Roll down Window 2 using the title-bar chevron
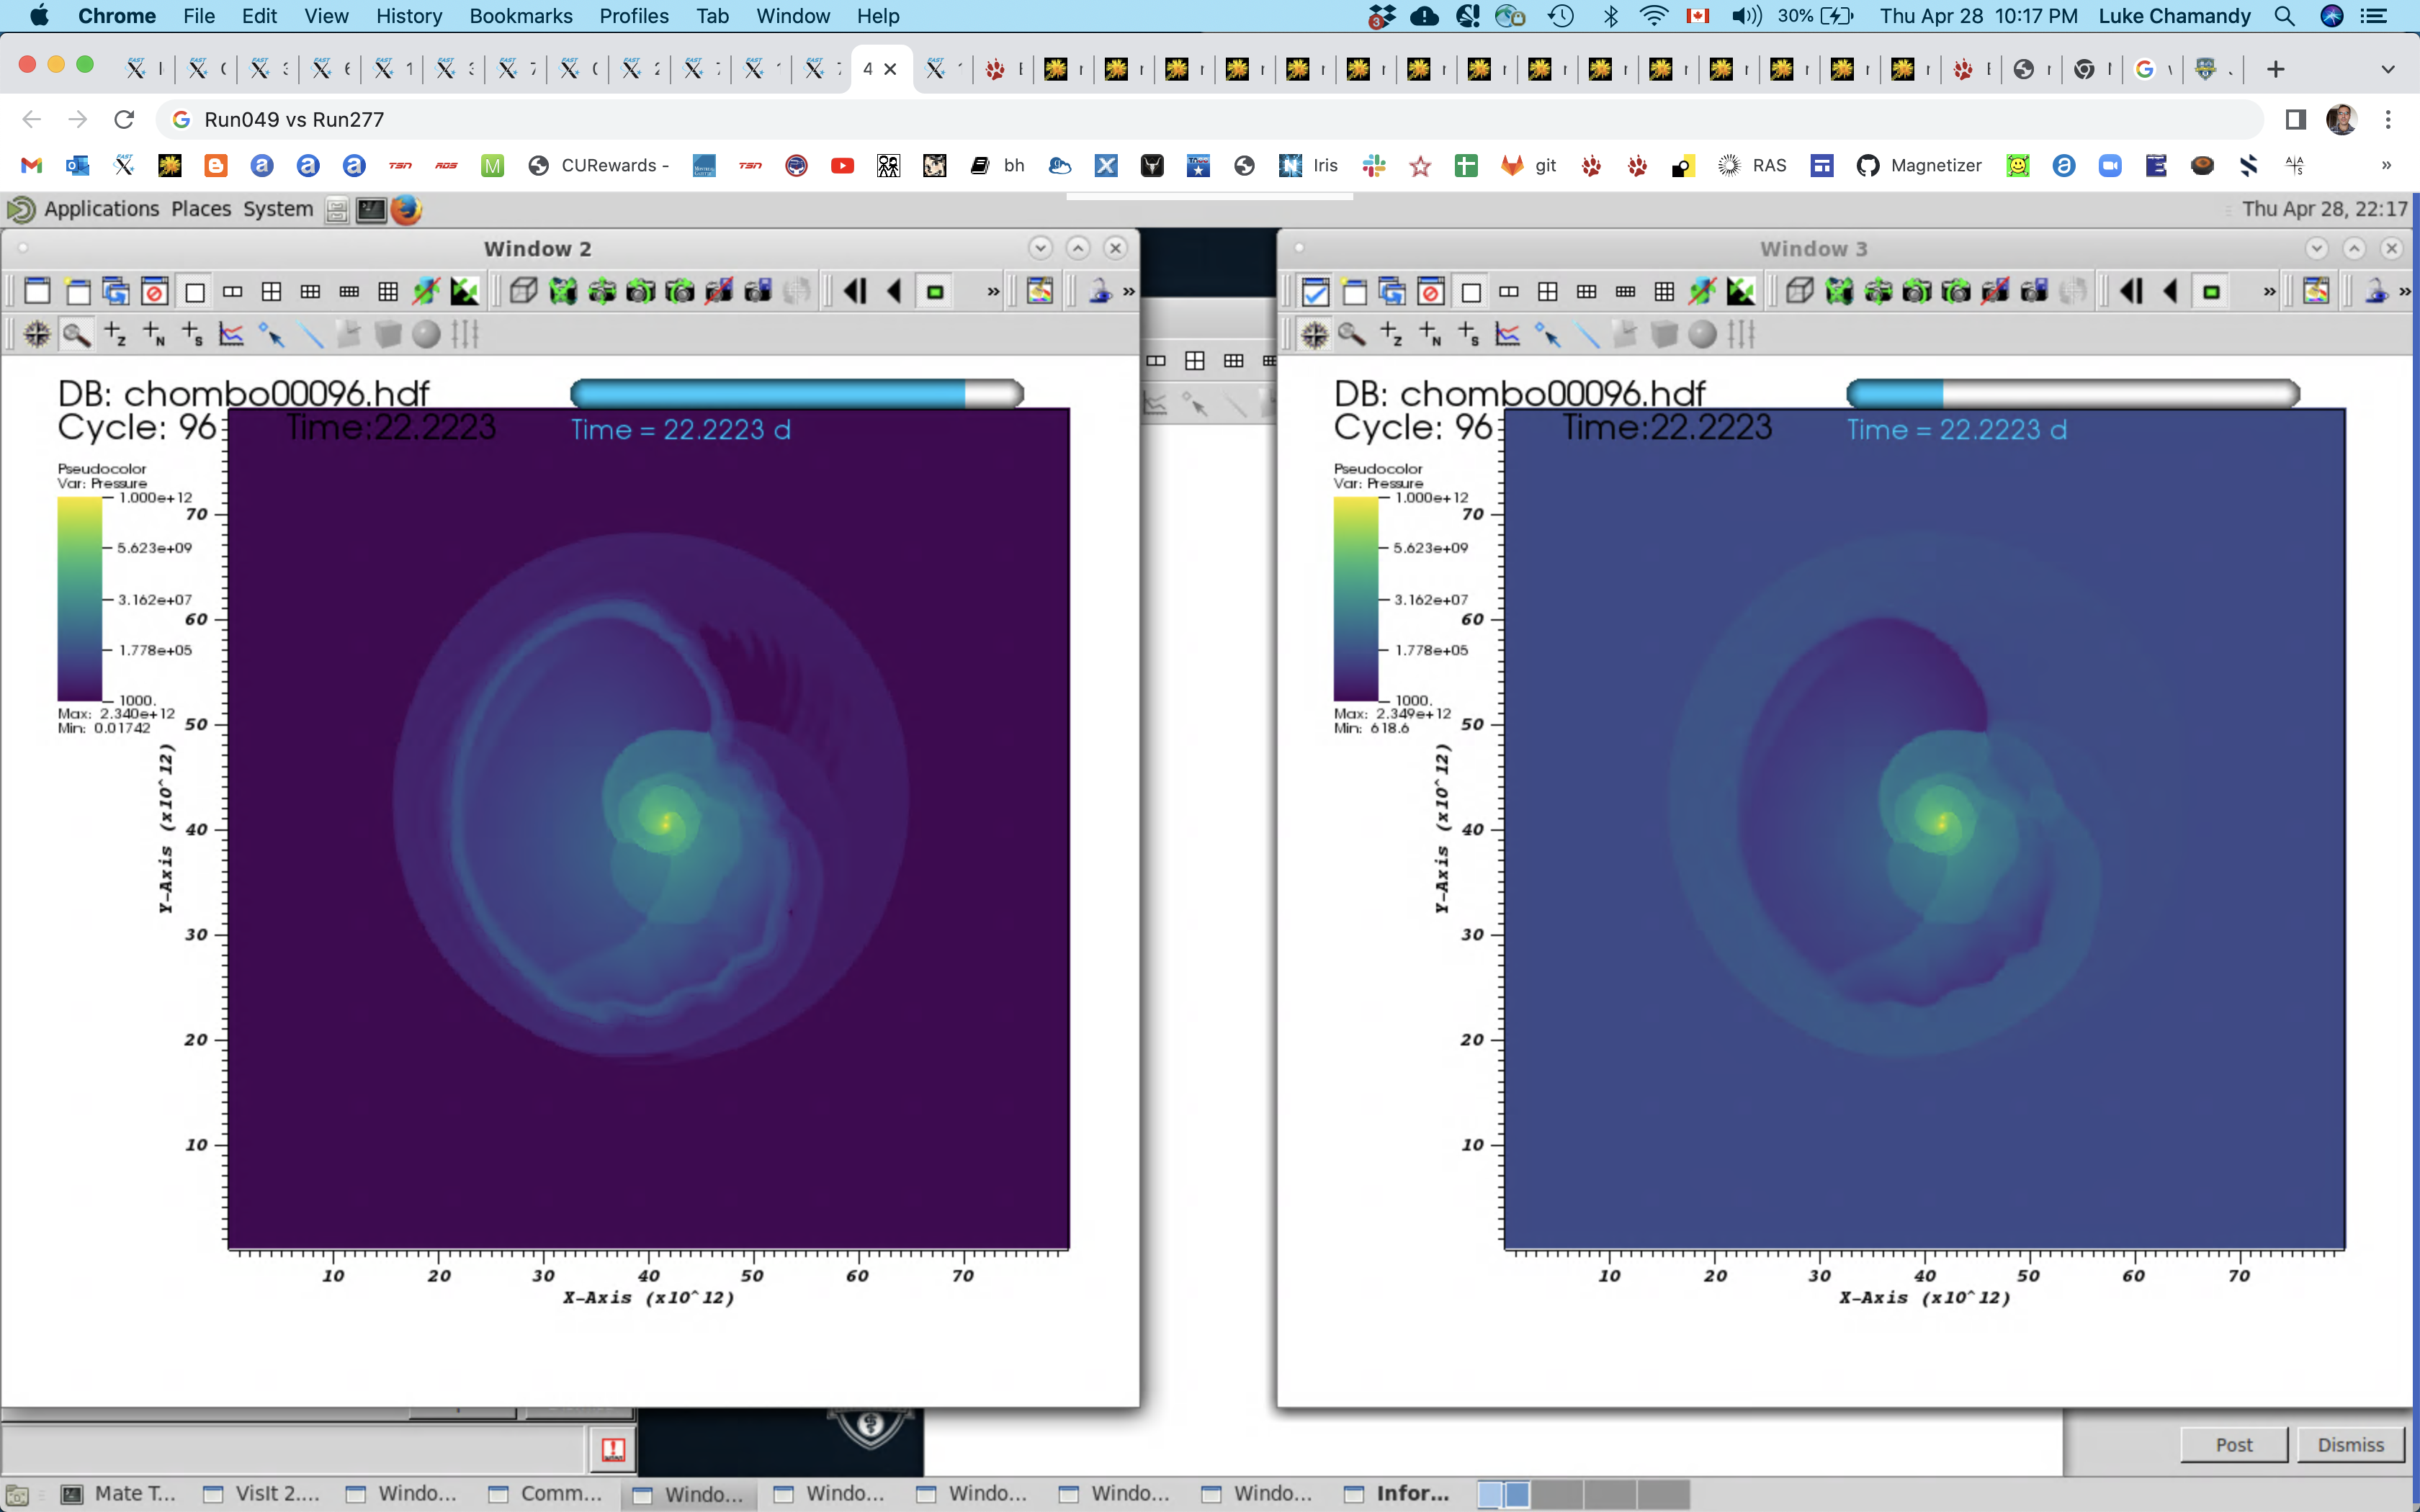Image resolution: width=2420 pixels, height=1512 pixels. (x=1040, y=248)
